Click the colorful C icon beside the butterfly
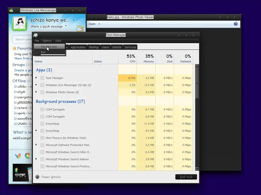The height and width of the screenshot is (195, 261). pyautogui.click(x=28, y=156)
